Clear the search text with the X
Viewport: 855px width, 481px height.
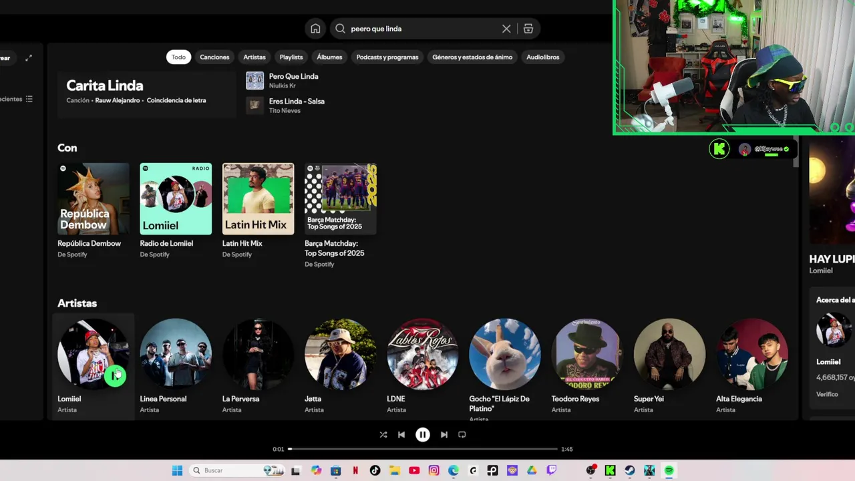tap(506, 29)
